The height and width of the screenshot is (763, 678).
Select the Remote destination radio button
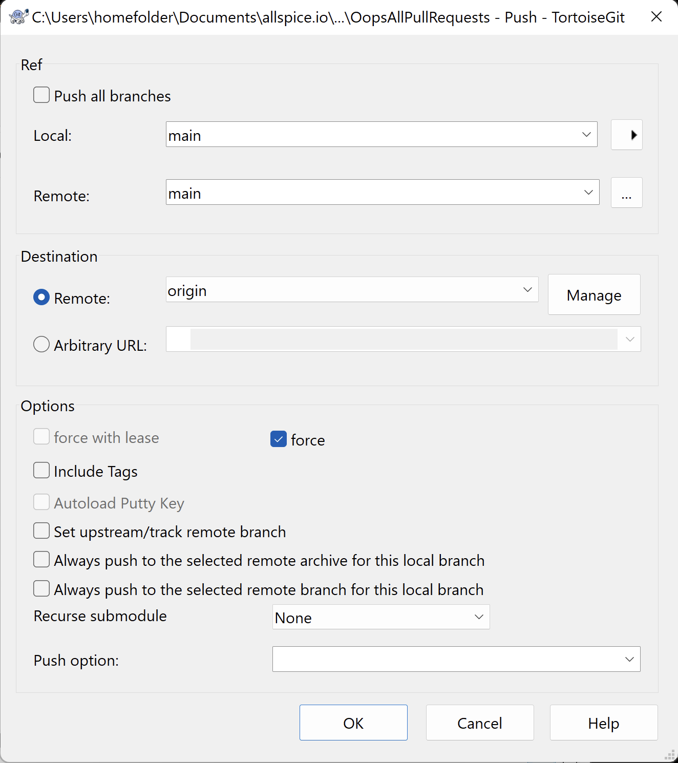coord(41,297)
